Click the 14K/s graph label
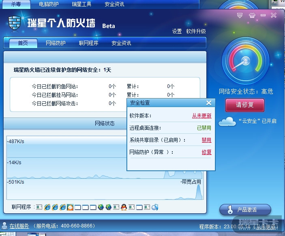 (14, 163)
